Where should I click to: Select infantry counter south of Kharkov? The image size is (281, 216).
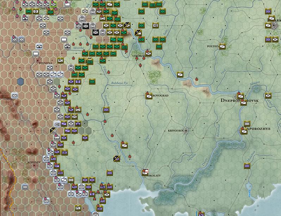coord(275,39)
